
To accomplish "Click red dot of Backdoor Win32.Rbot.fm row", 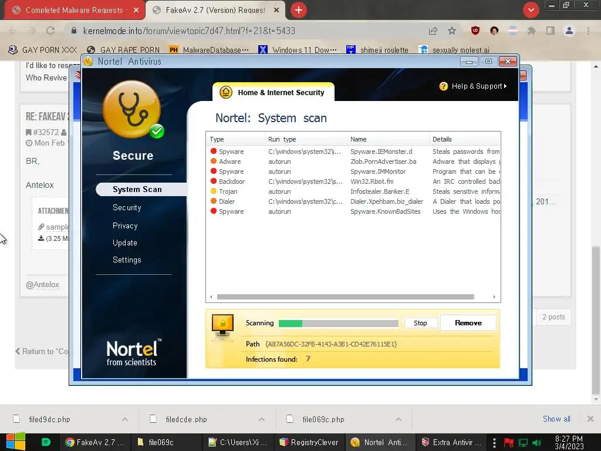I will (x=214, y=181).
